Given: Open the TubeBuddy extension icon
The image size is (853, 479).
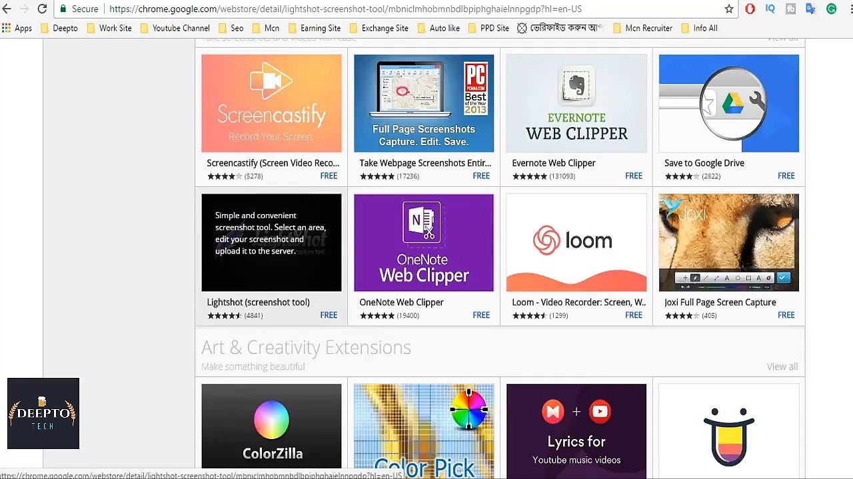Looking at the screenshot, I should pyautogui.click(x=790, y=9).
